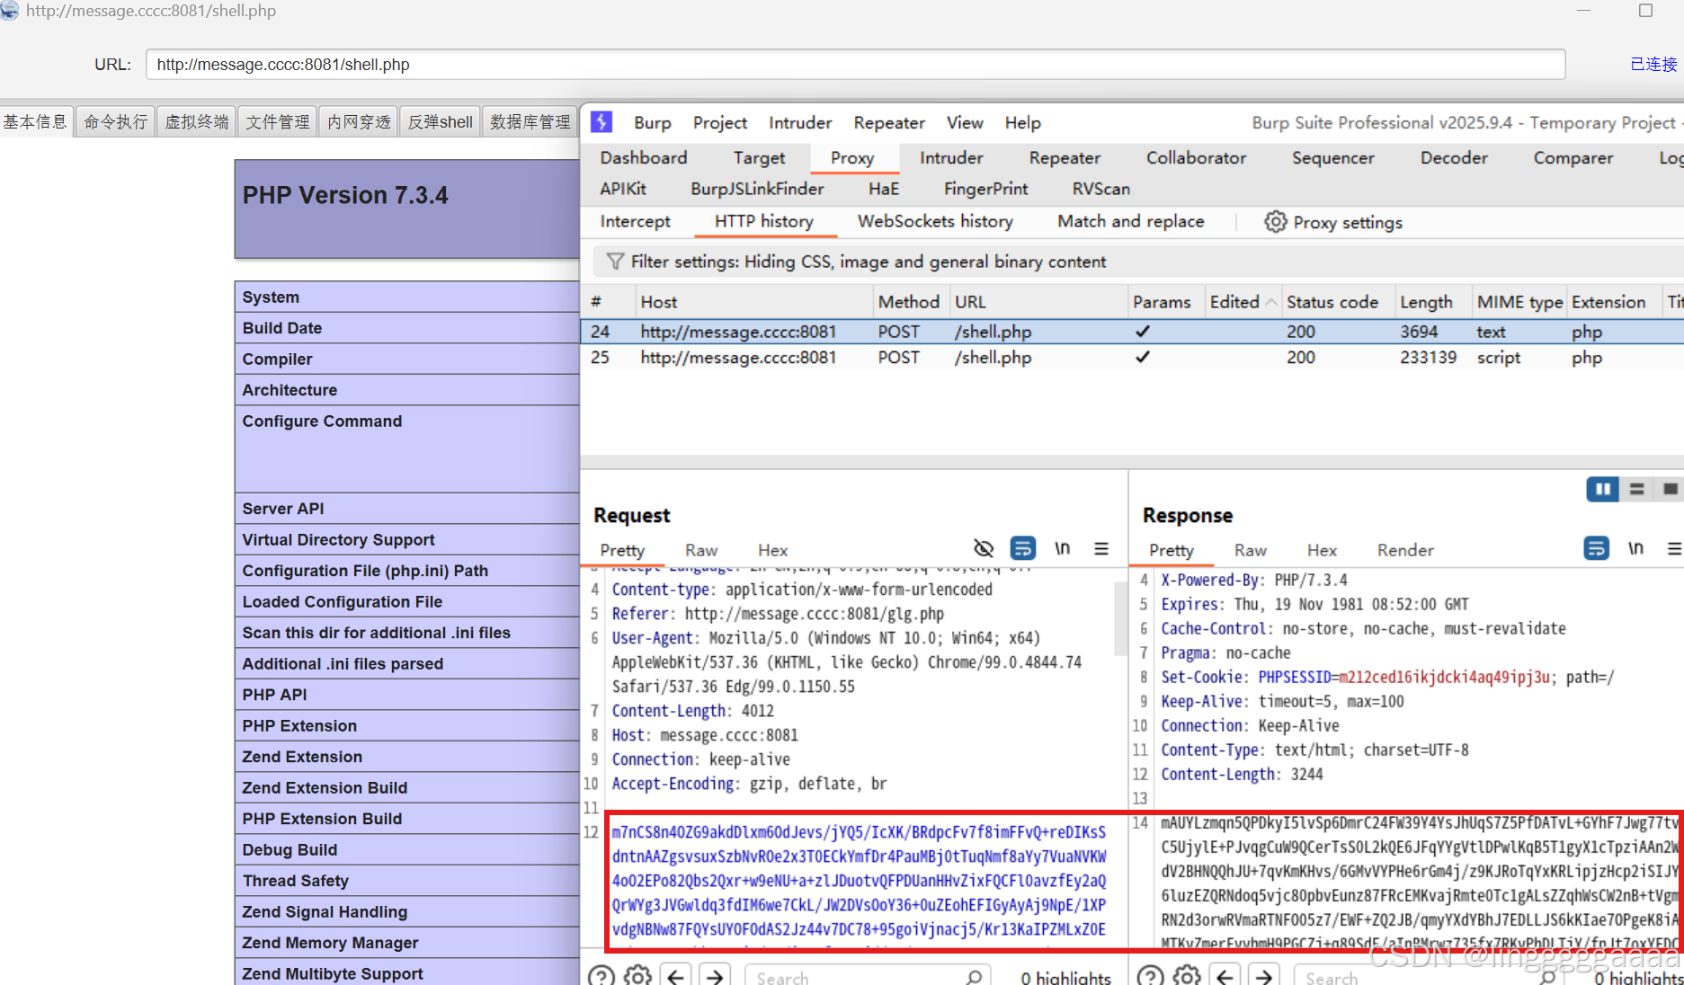Open the APIKit extension tab

(x=623, y=189)
